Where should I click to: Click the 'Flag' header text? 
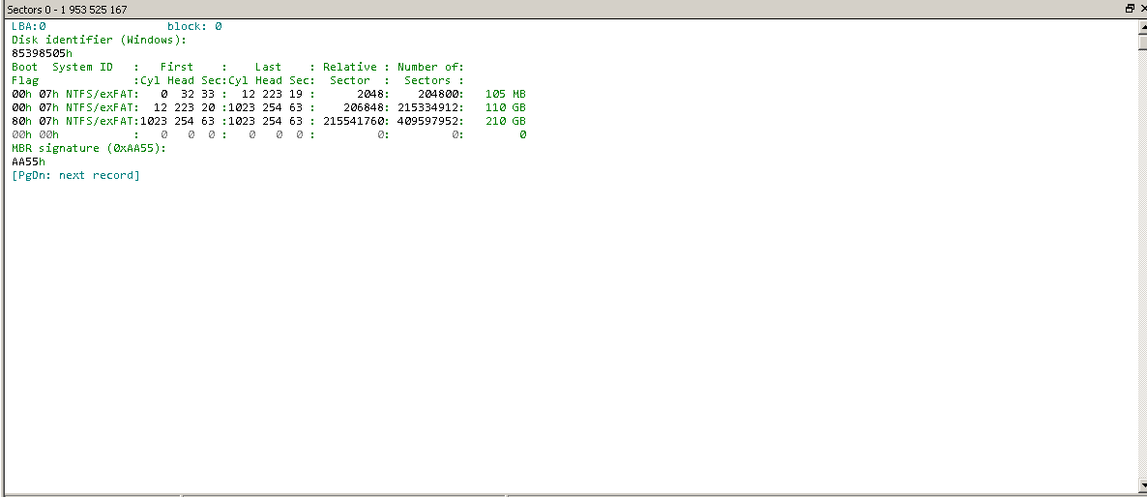[x=25, y=80]
